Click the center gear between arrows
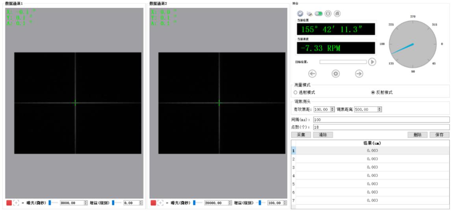453x212 pixels. coord(336,74)
